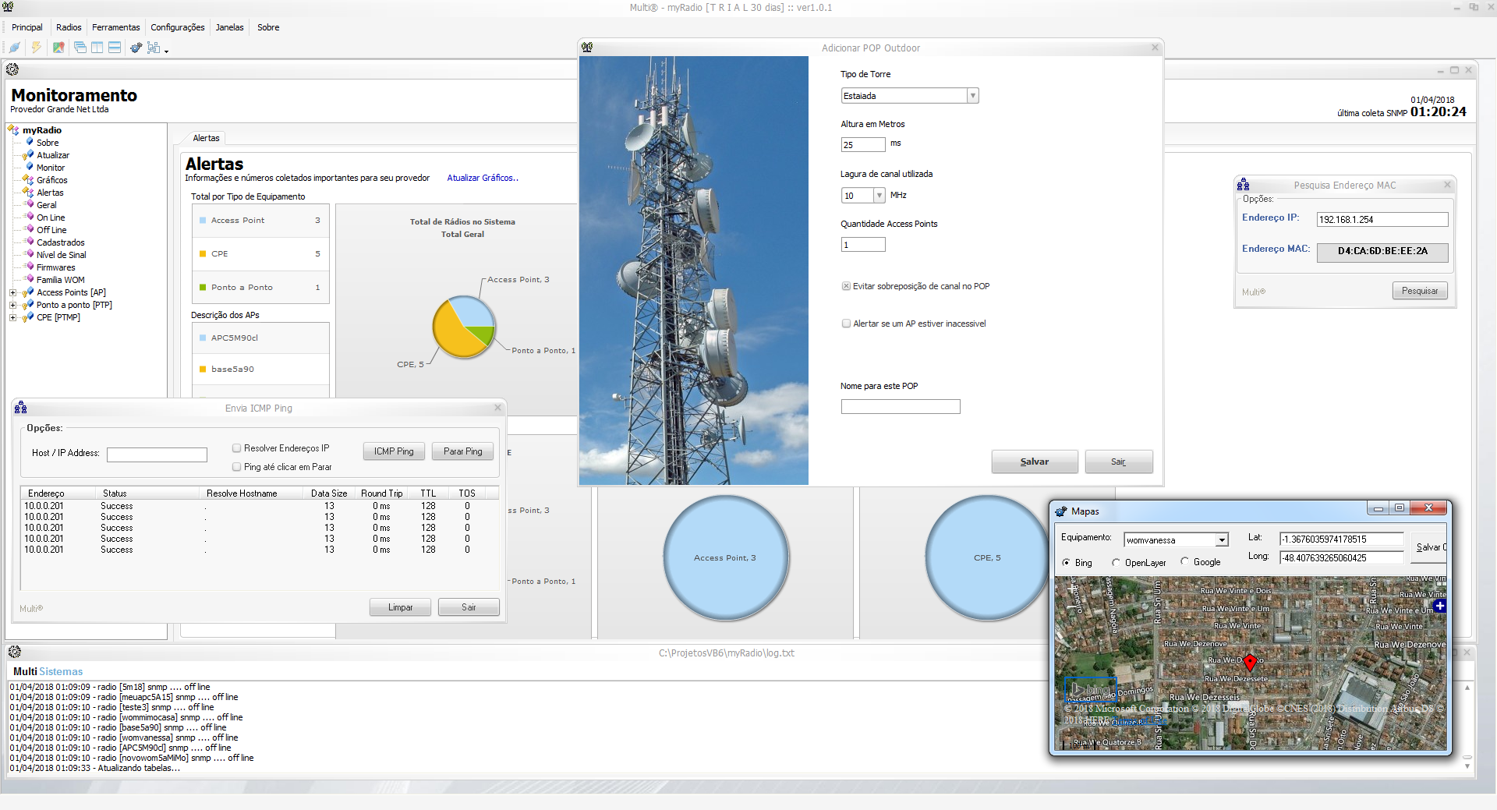Select the OpenLayer map radio button
Image resolution: width=1497 pixels, height=810 pixels.
[x=1116, y=562]
